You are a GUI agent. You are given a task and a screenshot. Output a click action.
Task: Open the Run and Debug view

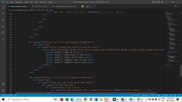coord(3,26)
